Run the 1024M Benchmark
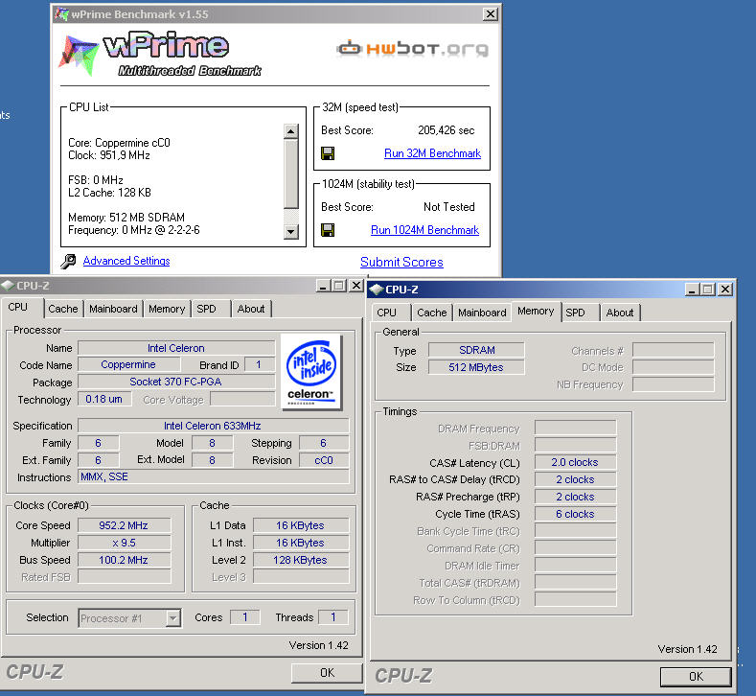 click(x=424, y=230)
